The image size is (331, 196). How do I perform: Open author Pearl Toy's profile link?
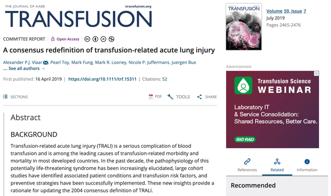coord(60,63)
